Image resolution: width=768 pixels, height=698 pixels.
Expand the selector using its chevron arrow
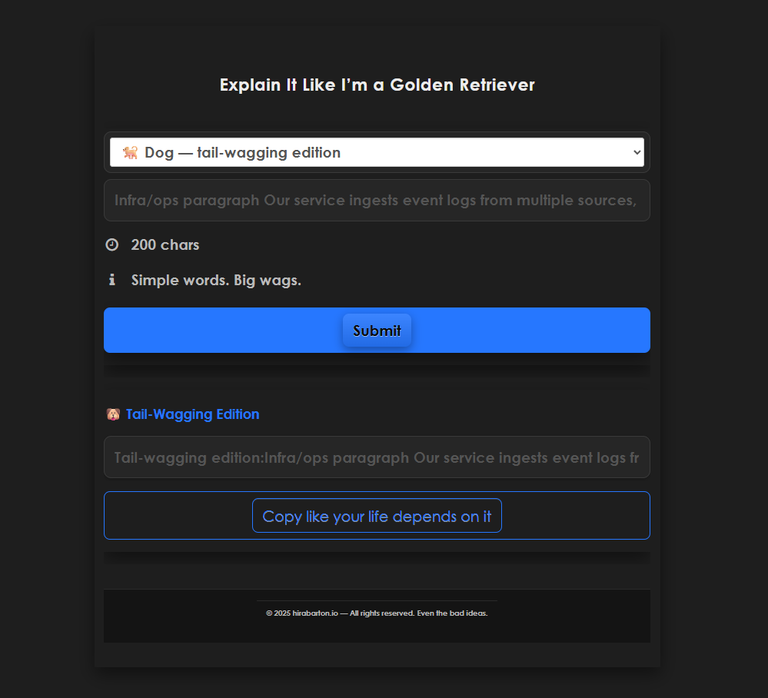tap(637, 152)
